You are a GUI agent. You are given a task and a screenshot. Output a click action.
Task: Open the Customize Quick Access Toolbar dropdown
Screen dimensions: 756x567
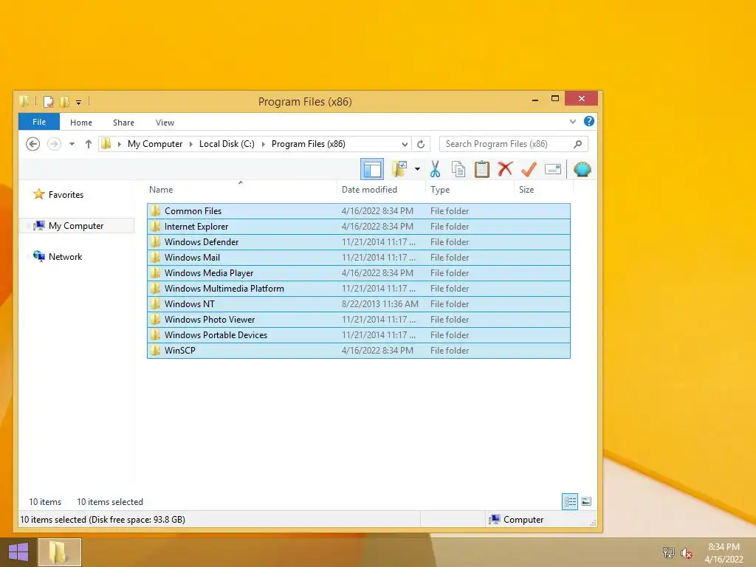(x=78, y=102)
